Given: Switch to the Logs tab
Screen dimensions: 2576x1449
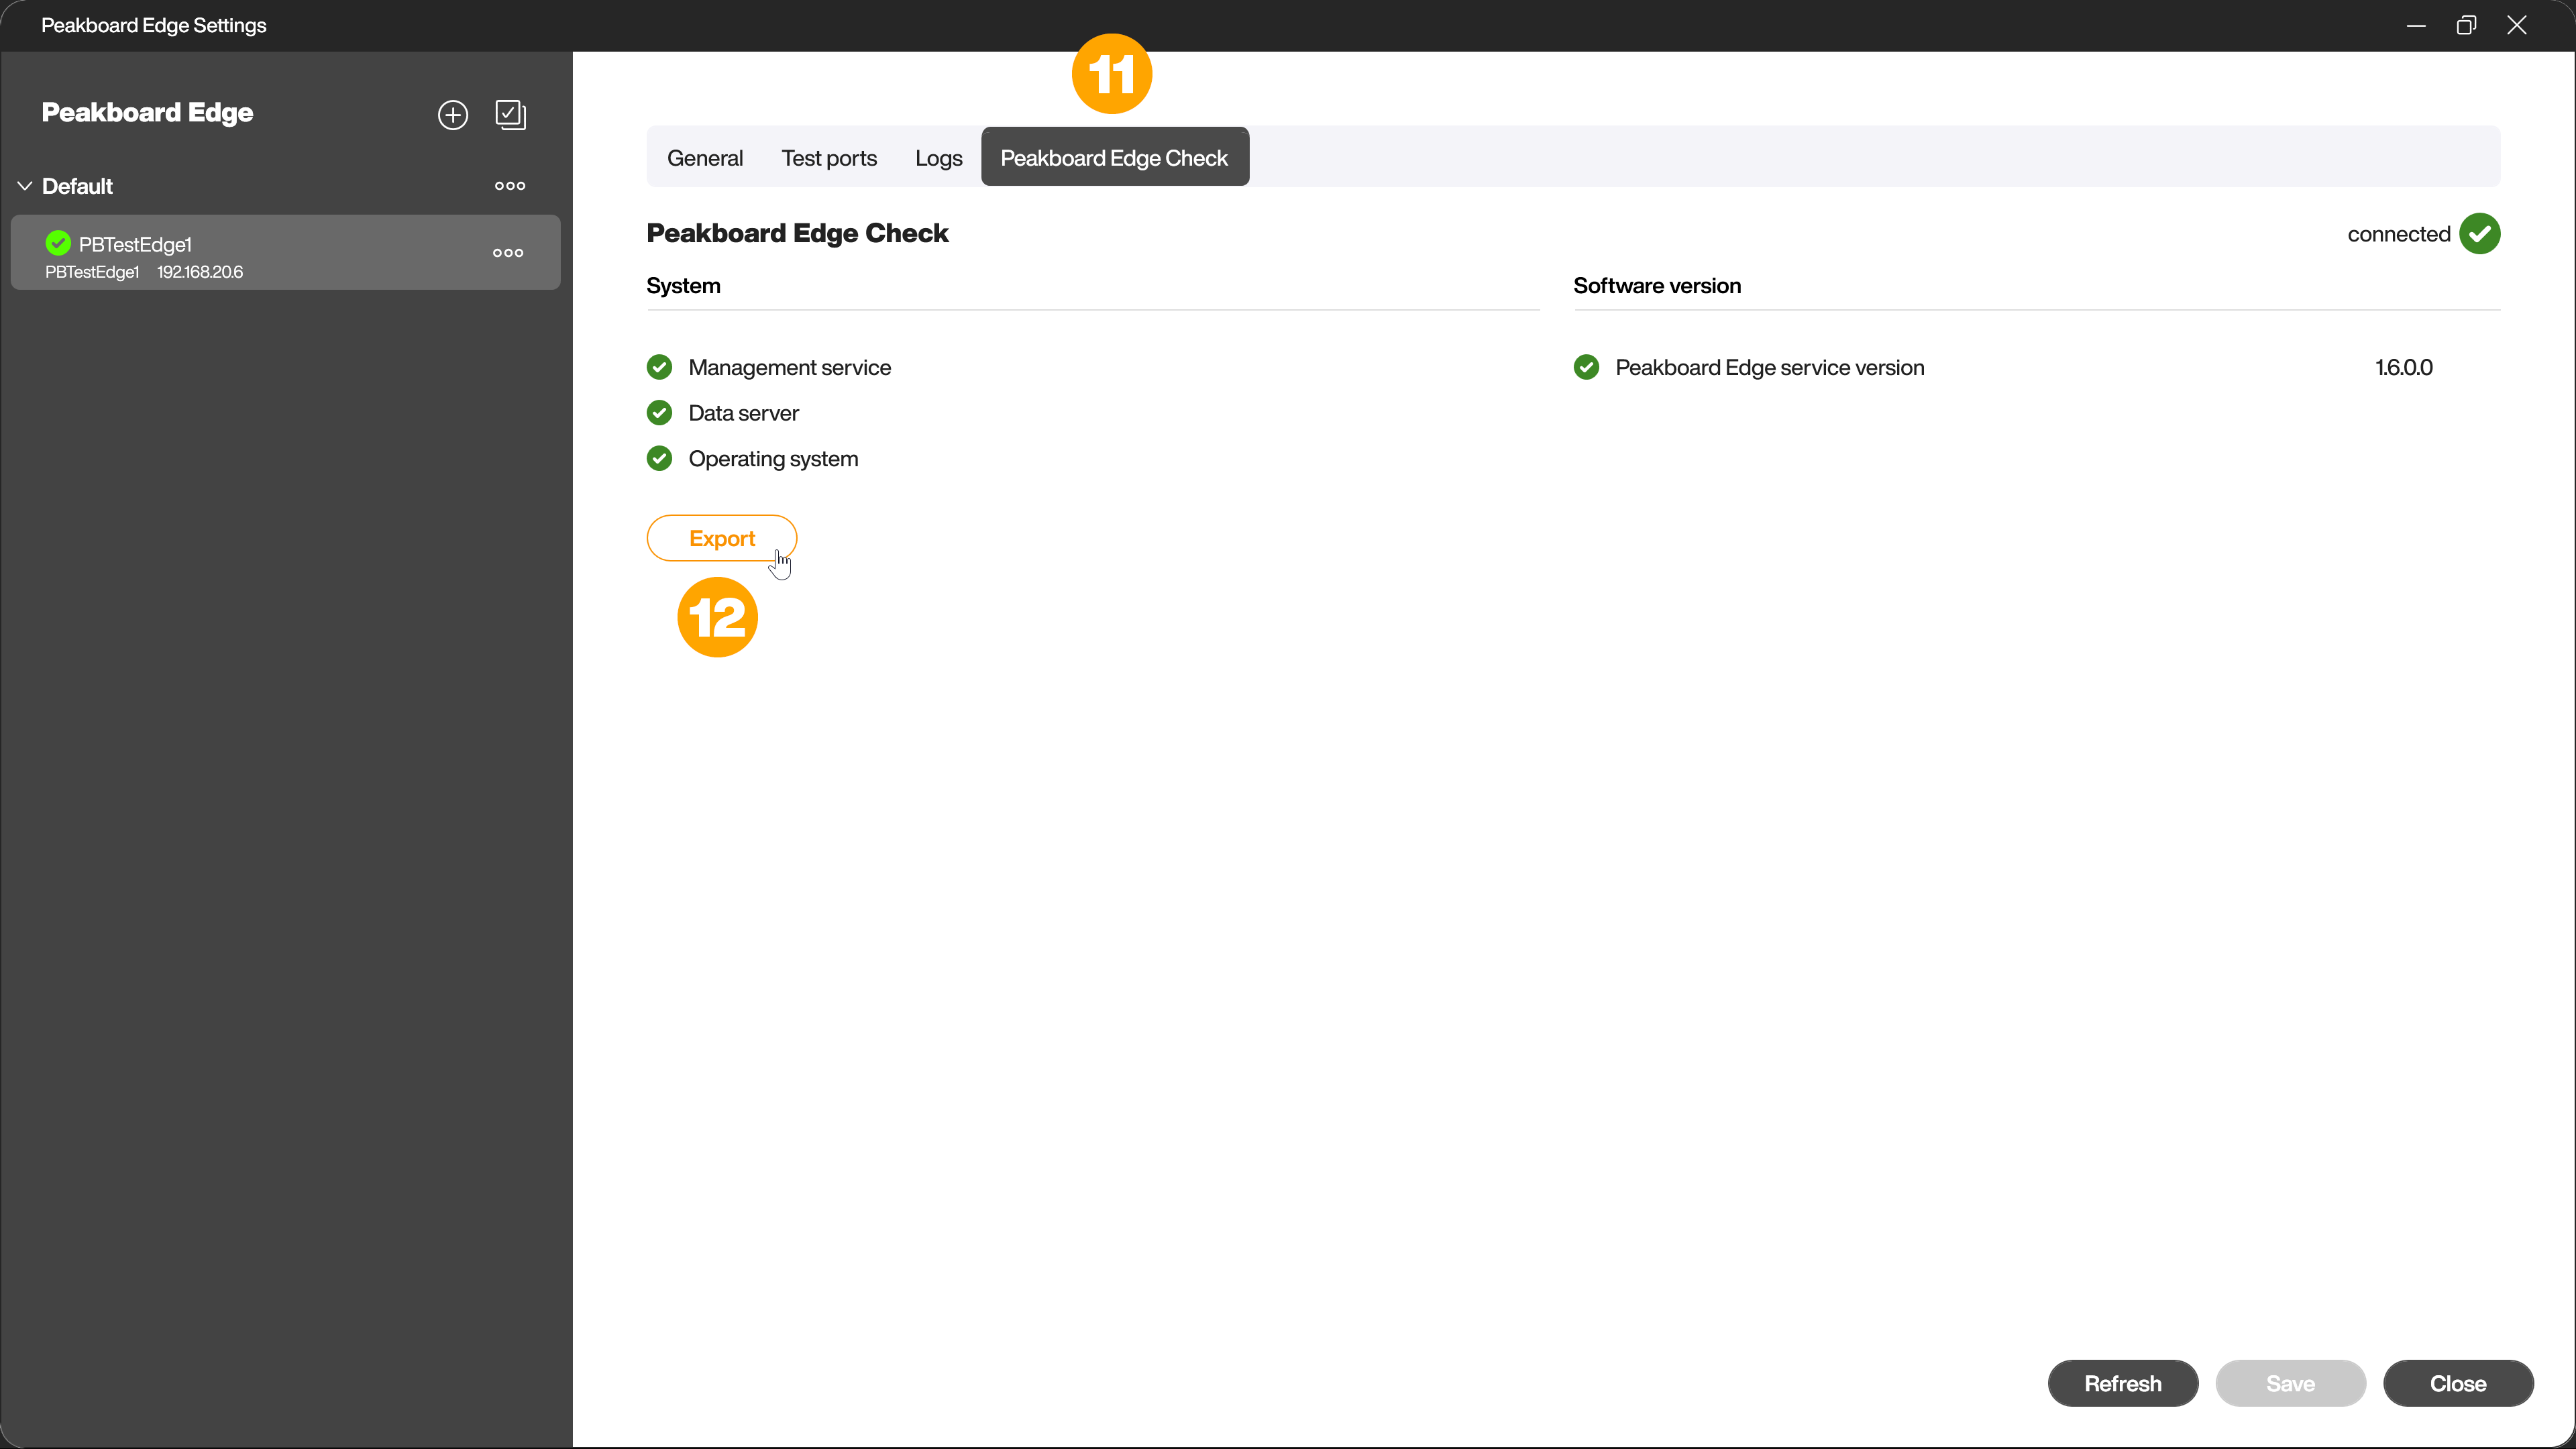Looking at the screenshot, I should [x=939, y=158].
